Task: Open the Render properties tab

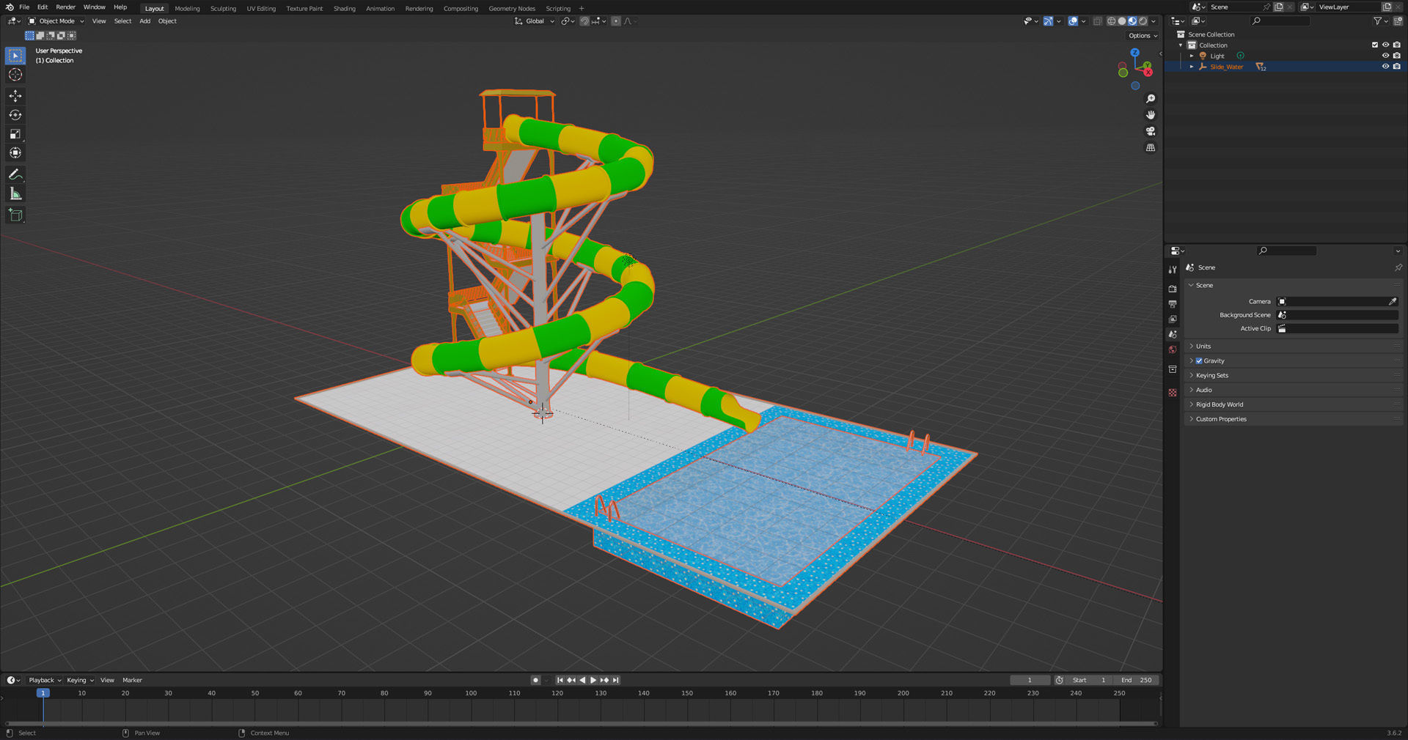Action: [x=1173, y=289]
